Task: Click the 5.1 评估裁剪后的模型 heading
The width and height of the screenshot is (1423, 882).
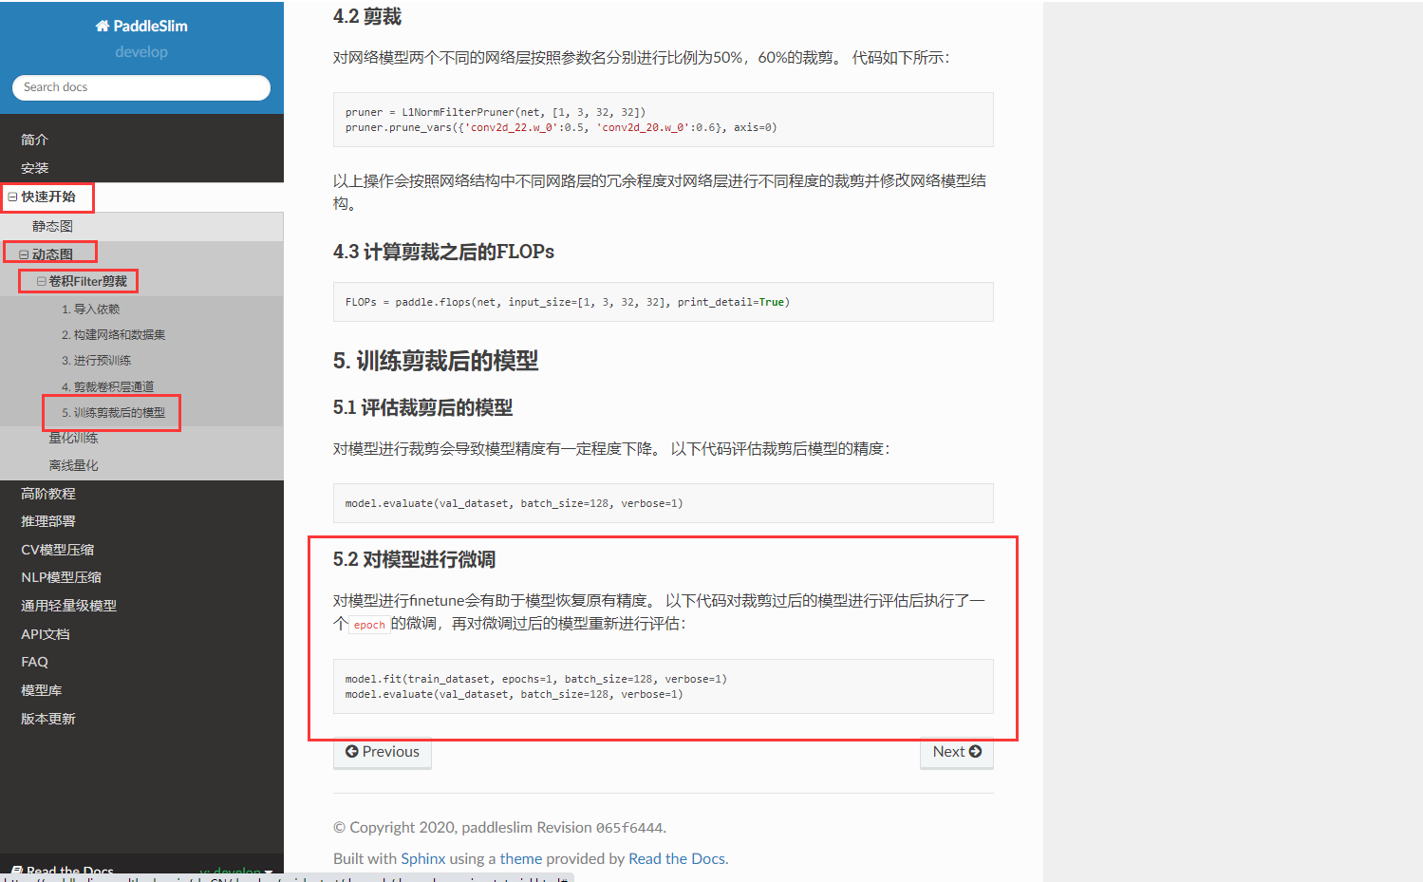Action: (x=423, y=408)
